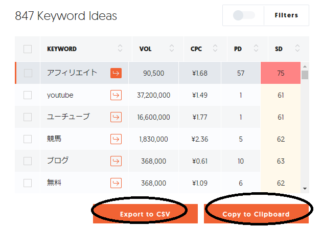Click the CPC value ¥2.36
The image size is (322, 227).
pos(200,139)
